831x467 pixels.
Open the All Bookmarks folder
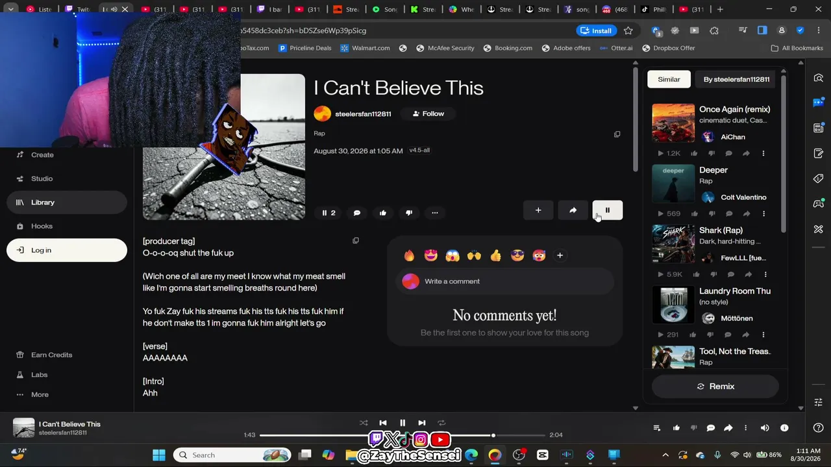[x=797, y=48]
